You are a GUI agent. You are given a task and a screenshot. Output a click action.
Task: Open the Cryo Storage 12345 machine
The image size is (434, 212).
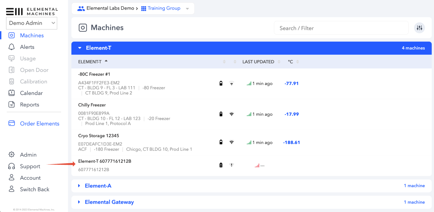(x=99, y=136)
